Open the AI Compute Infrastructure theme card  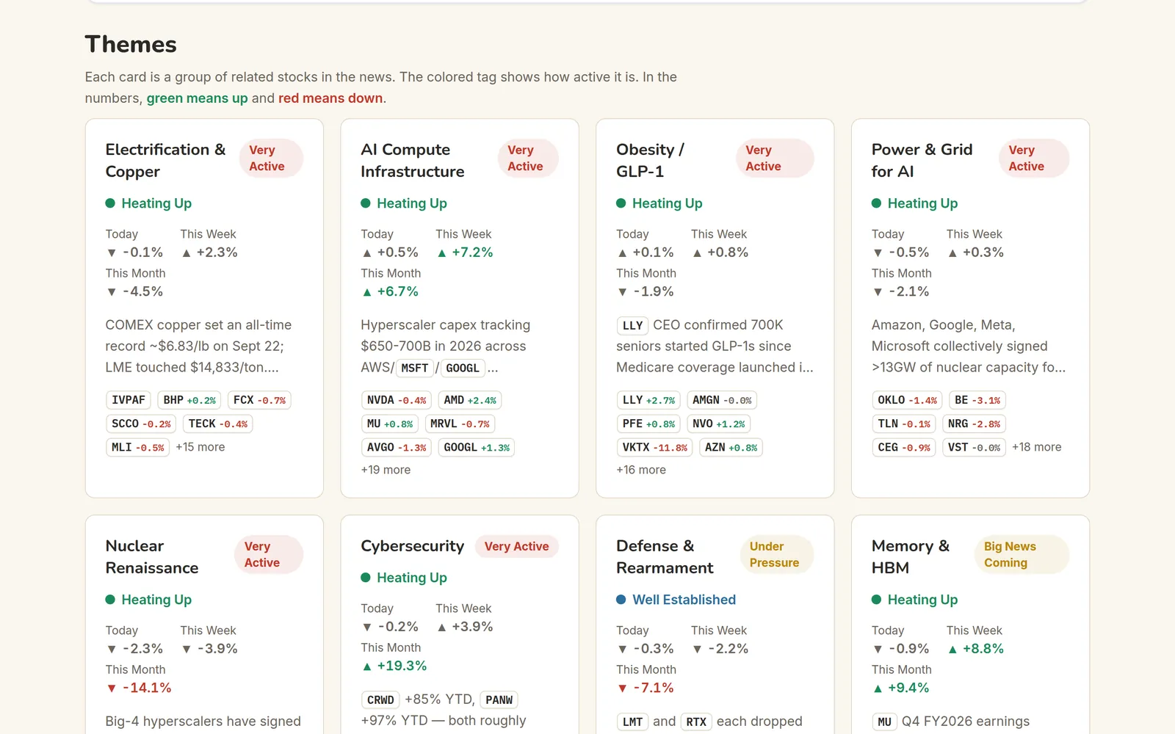pos(460,308)
